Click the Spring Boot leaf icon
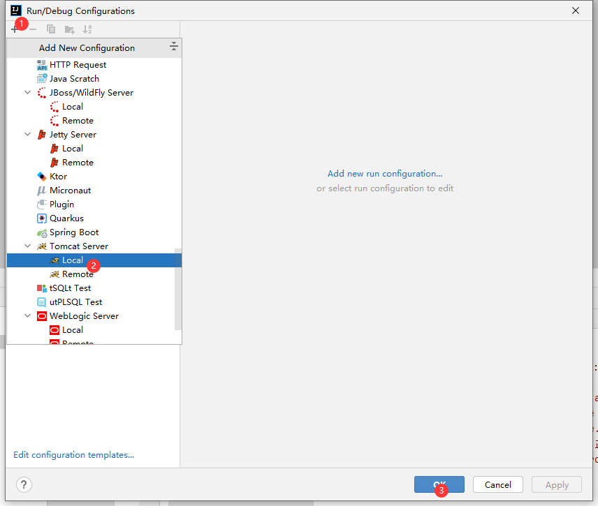The height and width of the screenshot is (506, 598). (x=42, y=233)
